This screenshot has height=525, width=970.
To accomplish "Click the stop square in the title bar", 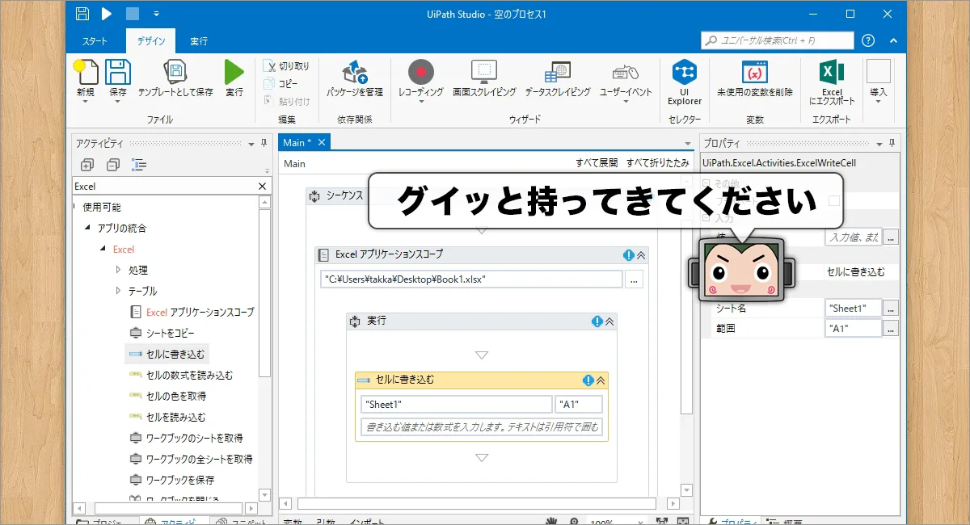I will (132, 14).
